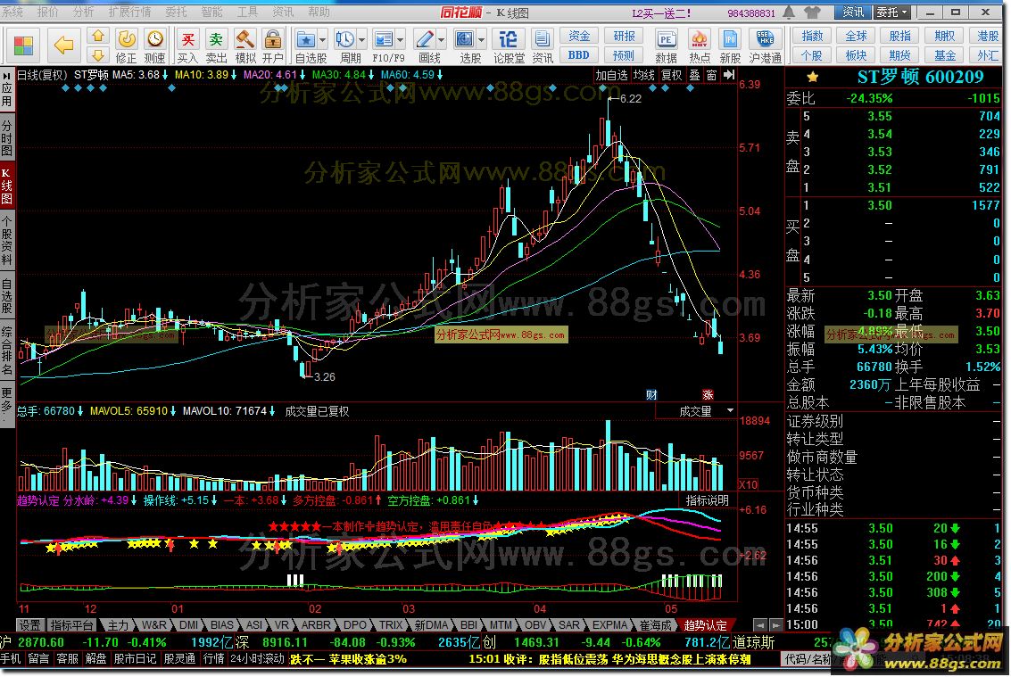The height and width of the screenshot is (677, 1011).
Task: Open the 智能 menu
Action: click(x=212, y=12)
